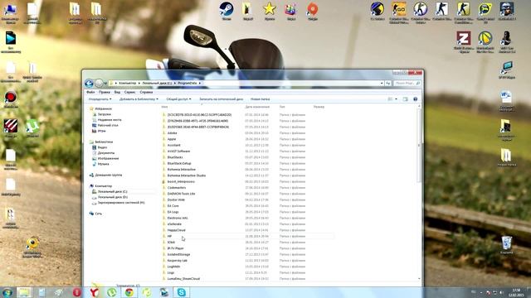Open Google Chrome from the taskbar
Image resolution: width=531 pixels, height=298 pixels.
tap(129, 292)
